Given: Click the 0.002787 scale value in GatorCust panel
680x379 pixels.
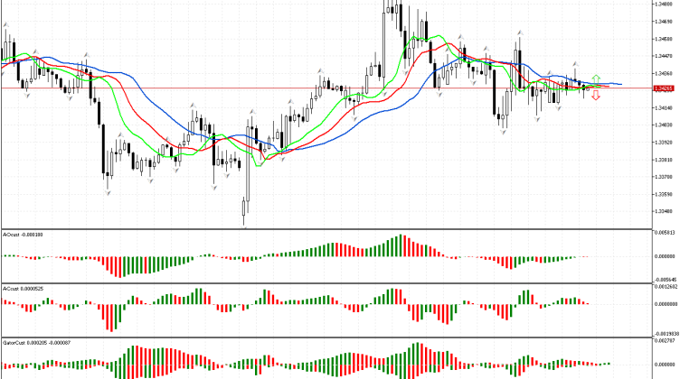Looking at the screenshot, I should point(665,341).
